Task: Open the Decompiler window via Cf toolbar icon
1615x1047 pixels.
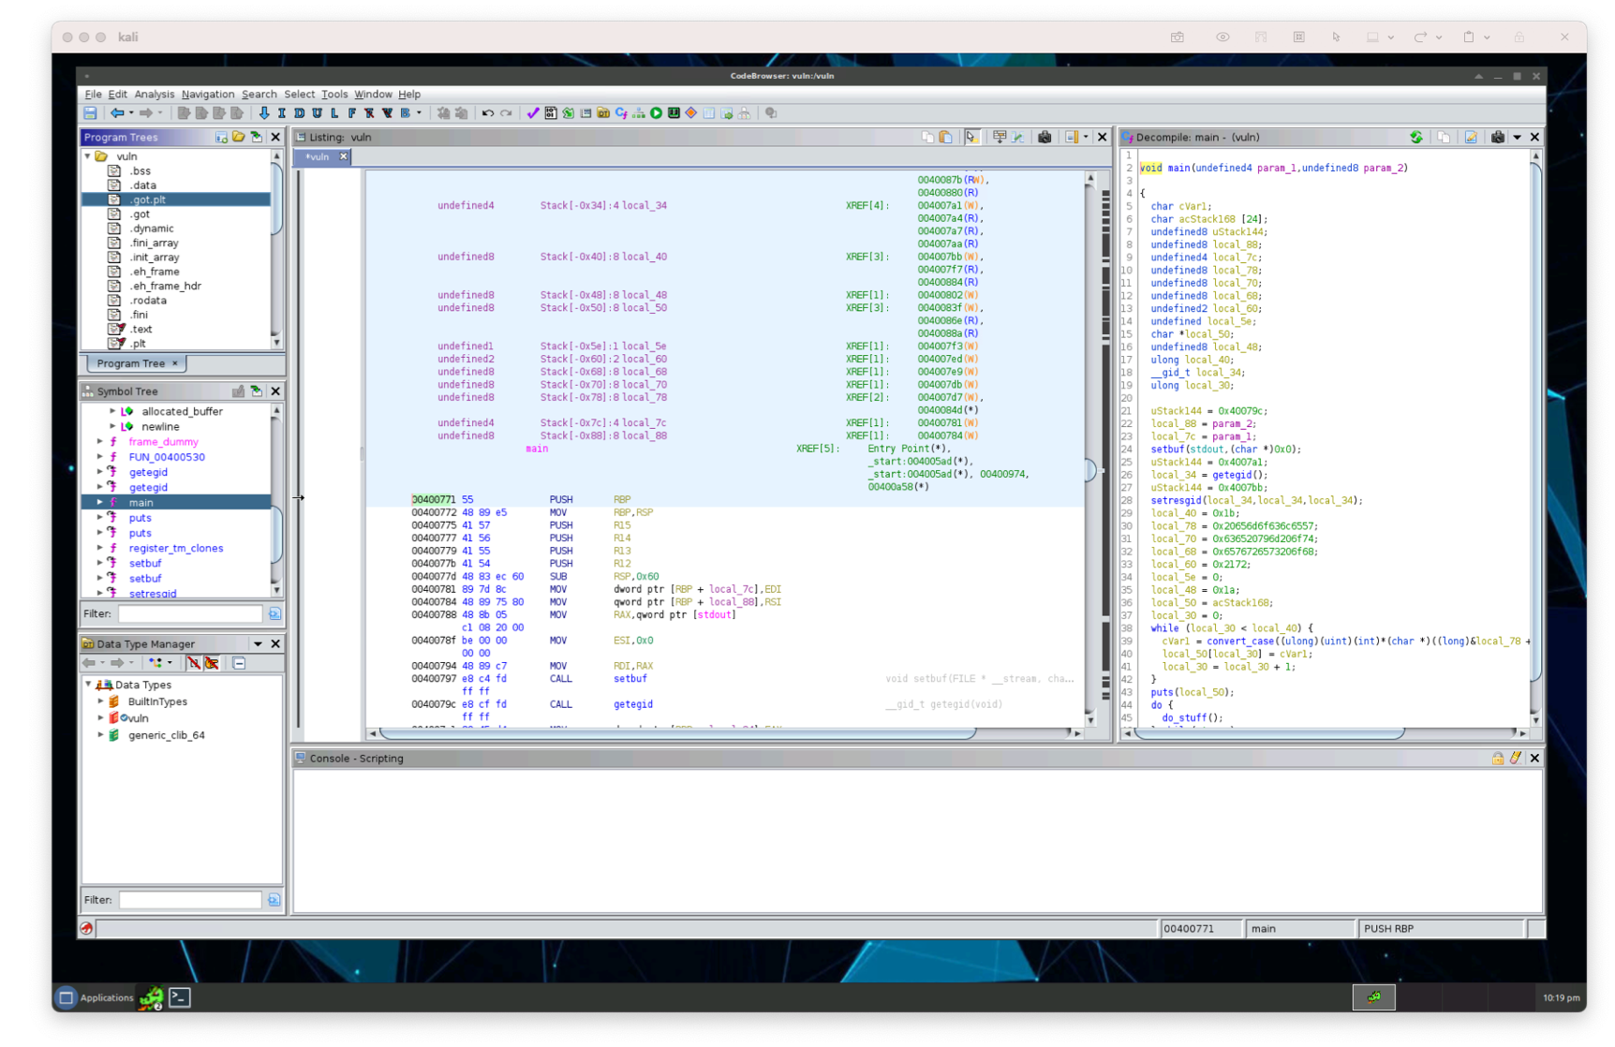Action: 620,113
